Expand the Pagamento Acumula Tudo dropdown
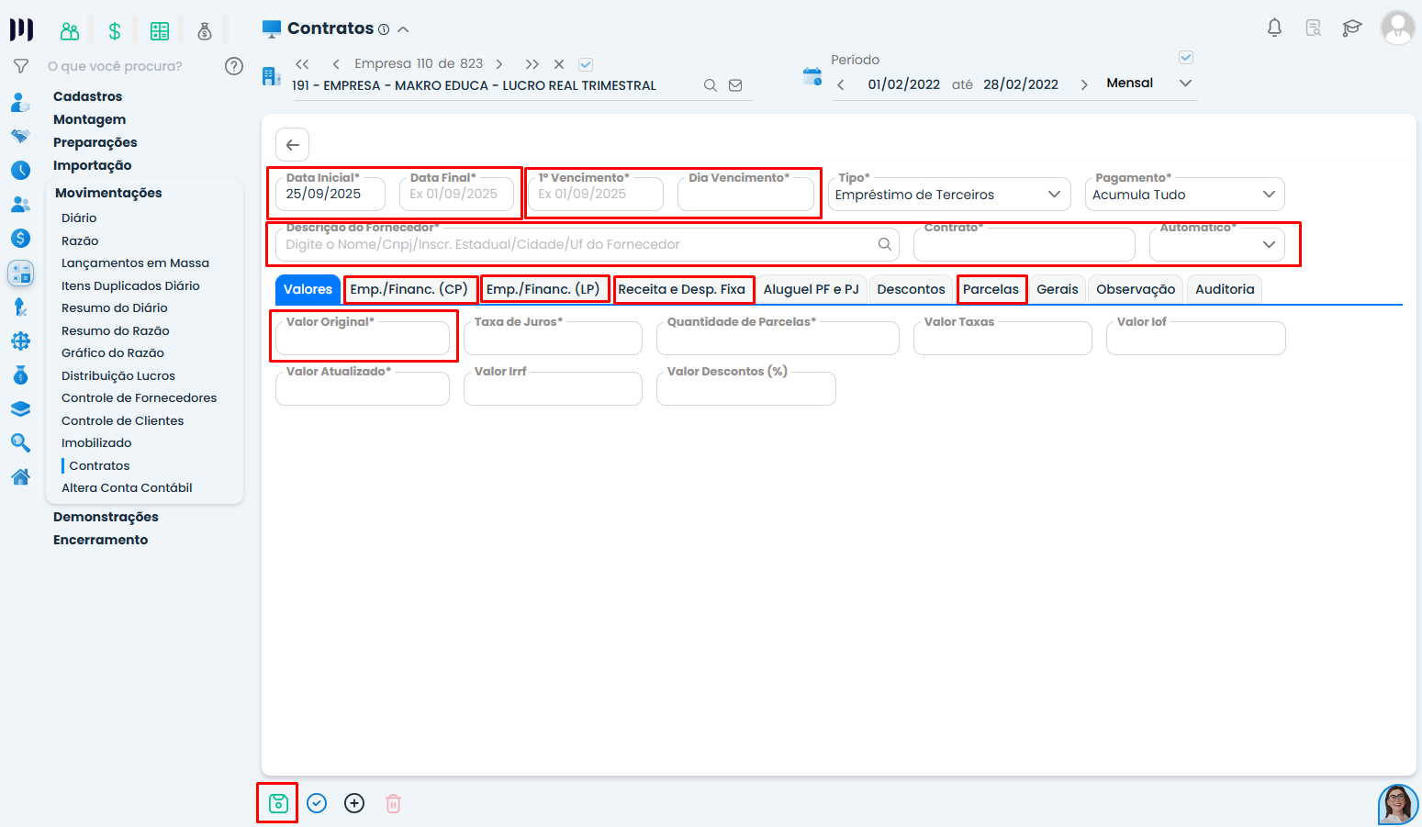This screenshot has height=827, width=1422. 1183,195
